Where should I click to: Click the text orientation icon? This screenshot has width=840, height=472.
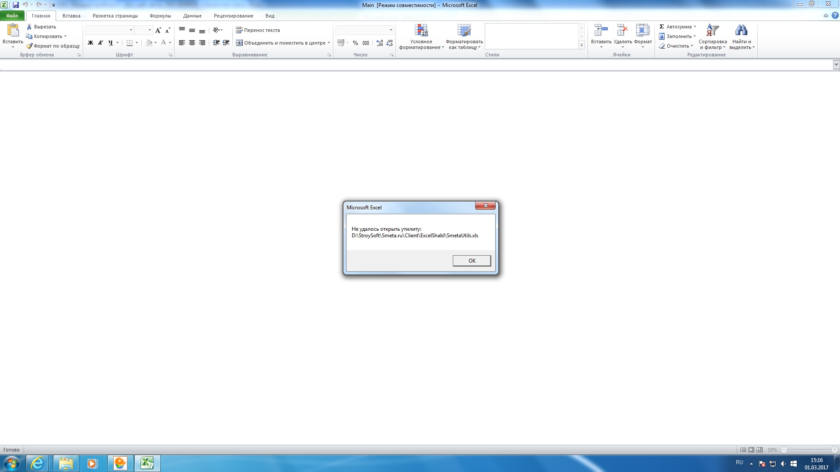(216, 30)
